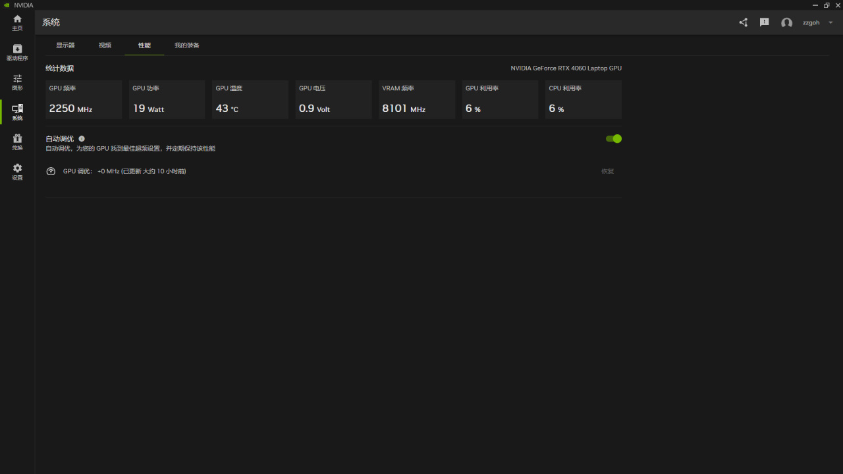Turn off the 自动调优 automatic tuning switch
This screenshot has width=843, height=474.
tap(614, 139)
